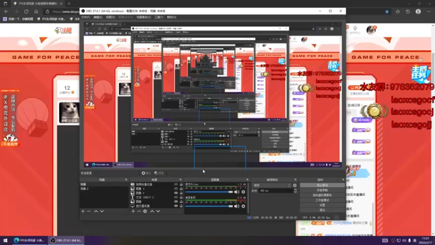The image size is (435, 245).
Task: Select scene 场景 2 in scenes list
Action: pos(104,188)
